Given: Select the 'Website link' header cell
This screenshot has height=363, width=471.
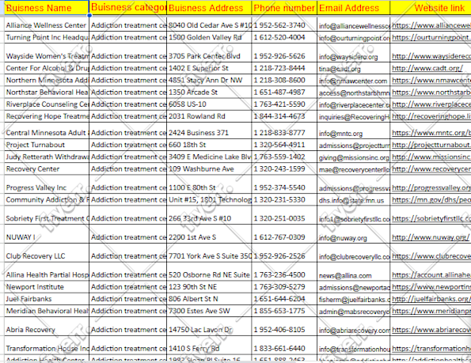Looking at the screenshot, I should 431,7.
